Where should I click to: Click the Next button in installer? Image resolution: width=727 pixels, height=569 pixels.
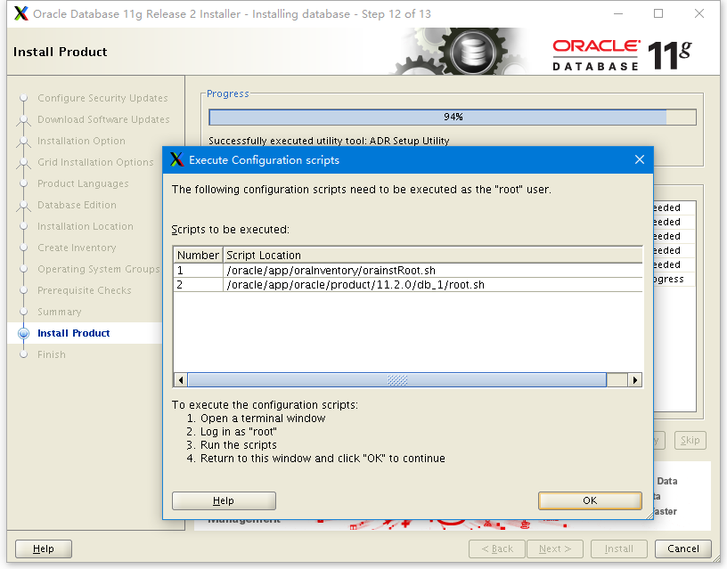point(554,549)
